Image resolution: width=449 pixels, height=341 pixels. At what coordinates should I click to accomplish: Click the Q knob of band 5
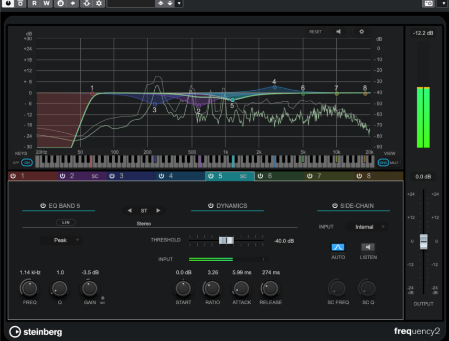60,288
